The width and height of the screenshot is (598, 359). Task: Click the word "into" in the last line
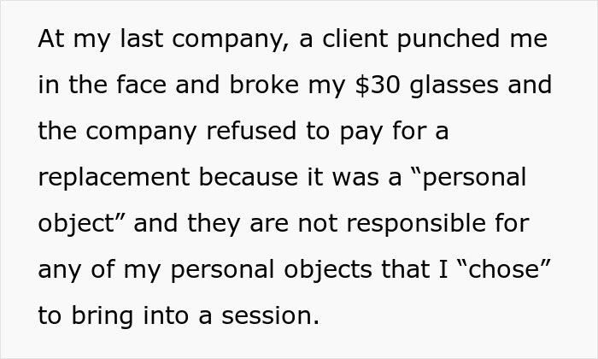tap(166, 317)
